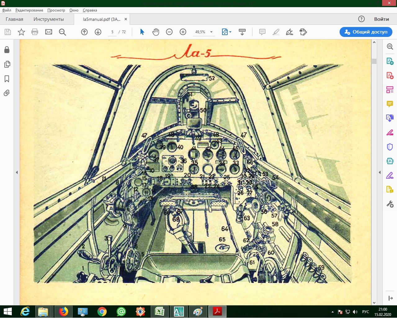The image size is (397, 319).
Task: Click the zoom out minus icon
Action: tap(169, 32)
